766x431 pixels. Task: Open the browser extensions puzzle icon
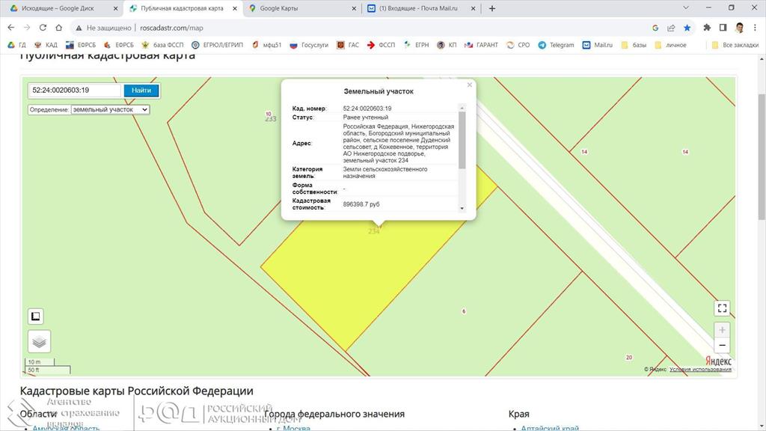[x=707, y=28]
